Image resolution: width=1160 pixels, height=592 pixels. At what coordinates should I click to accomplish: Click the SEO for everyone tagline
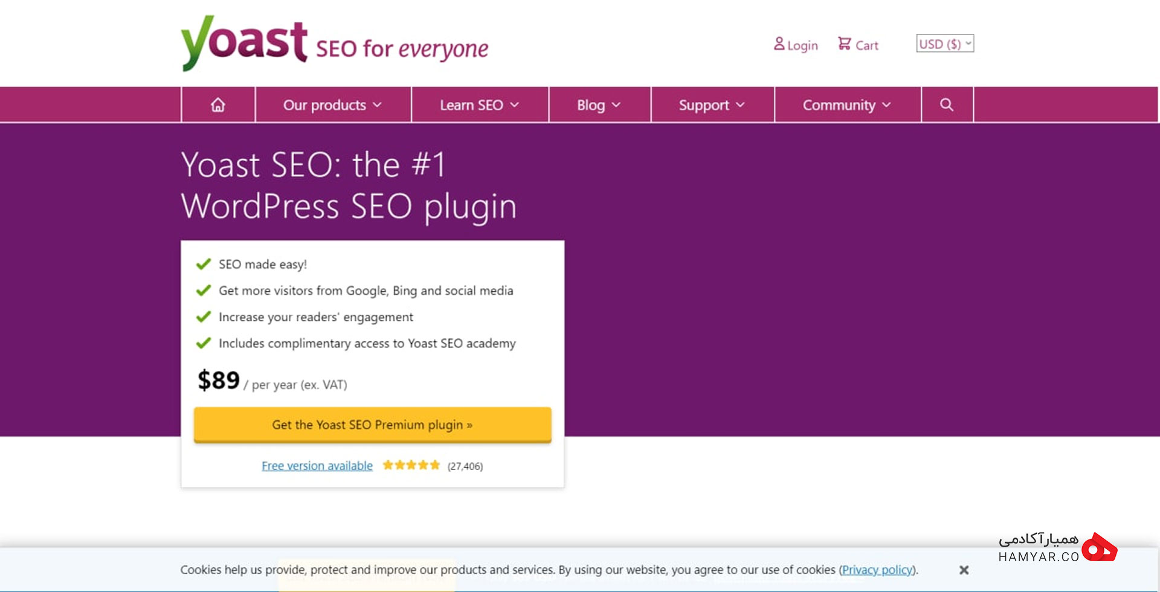coord(402,48)
